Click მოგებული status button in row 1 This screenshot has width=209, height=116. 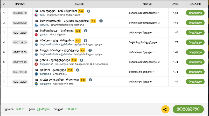tap(195, 13)
